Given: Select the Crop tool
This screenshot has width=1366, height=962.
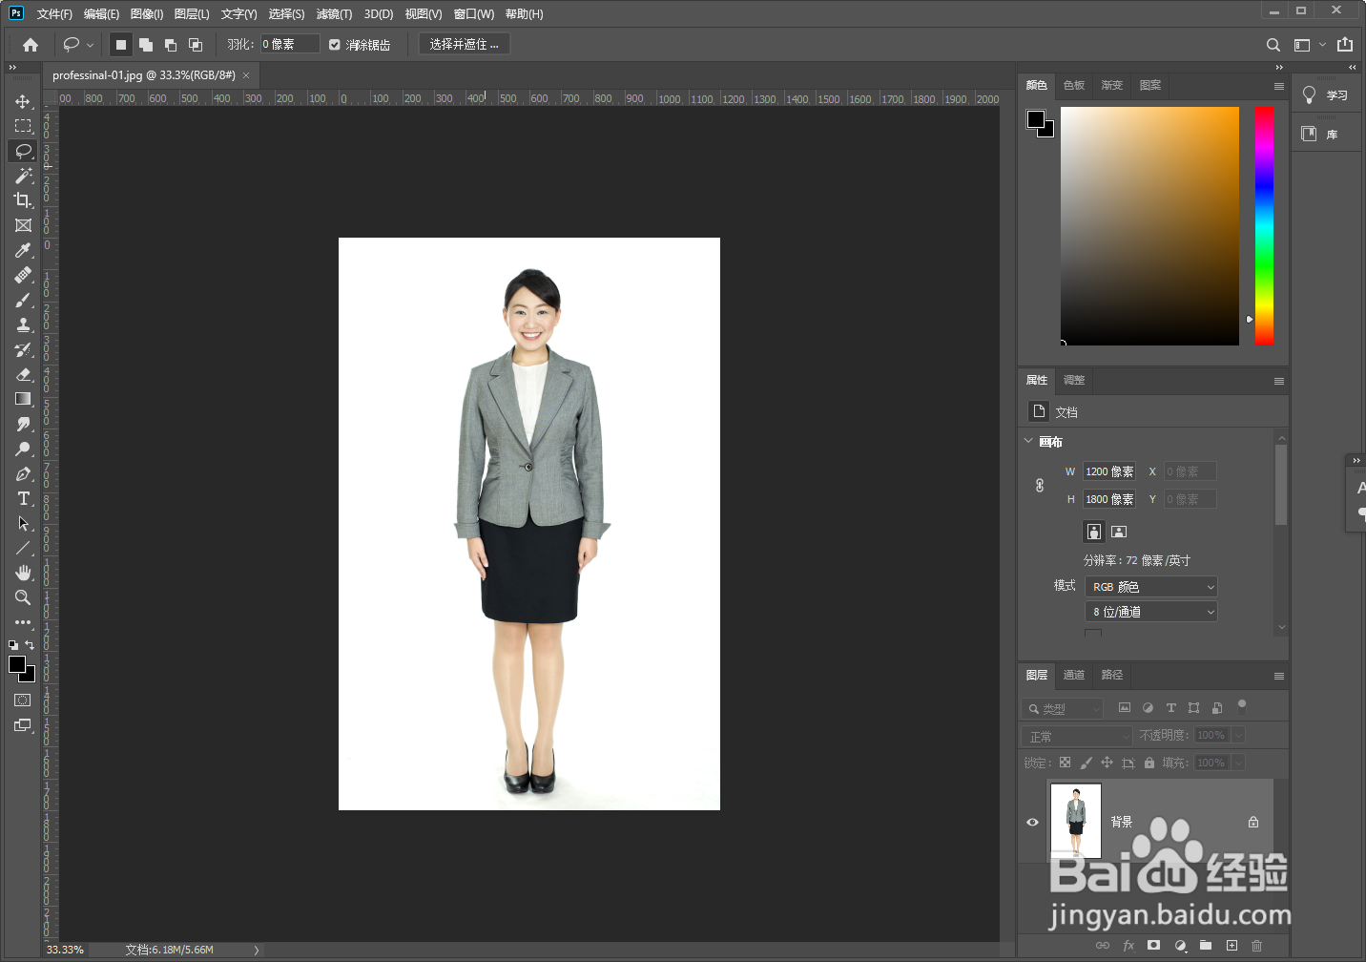Looking at the screenshot, I should (23, 200).
